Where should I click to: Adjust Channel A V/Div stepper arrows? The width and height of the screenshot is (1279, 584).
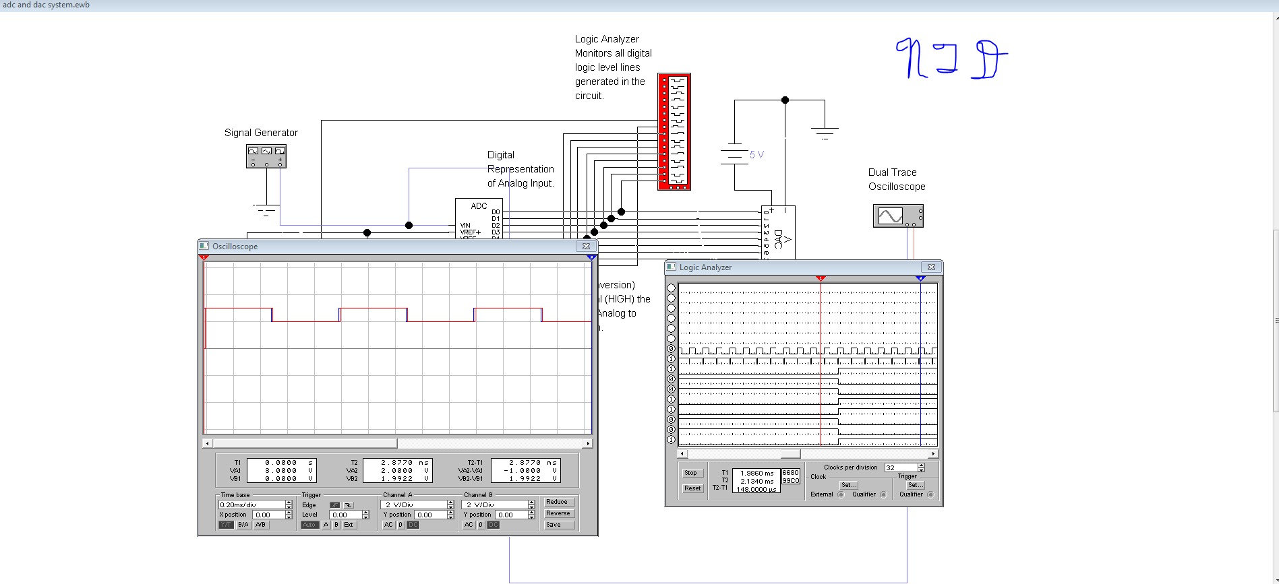[x=450, y=505]
